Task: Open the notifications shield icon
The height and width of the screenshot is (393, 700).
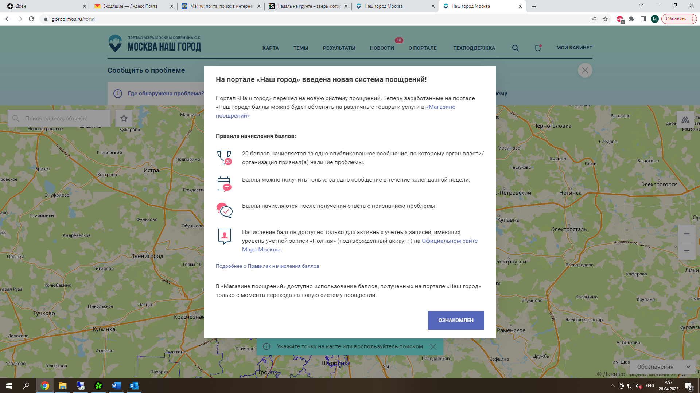Action: tap(538, 48)
